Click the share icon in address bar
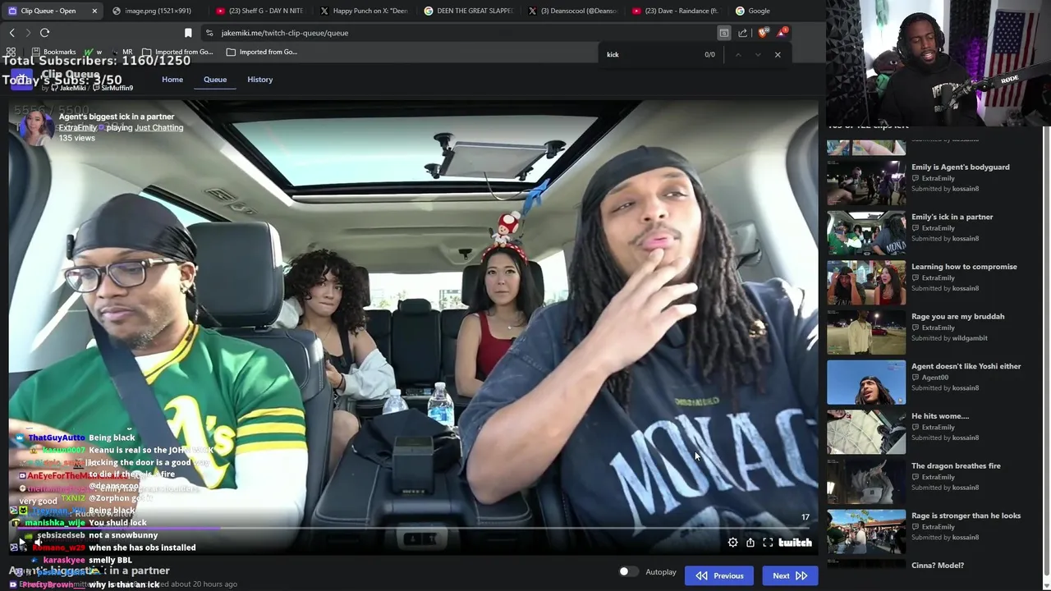 click(x=743, y=33)
